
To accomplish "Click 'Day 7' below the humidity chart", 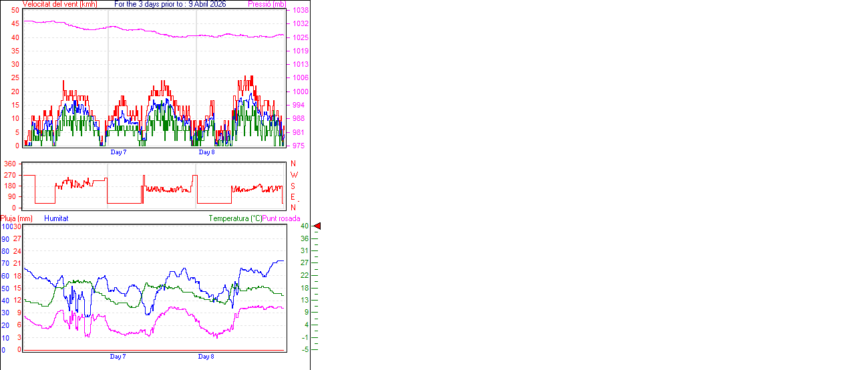I will (118, 357).
